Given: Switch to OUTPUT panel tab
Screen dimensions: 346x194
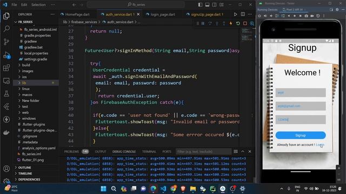Looking at the screenshot, I should pos(101,151).
